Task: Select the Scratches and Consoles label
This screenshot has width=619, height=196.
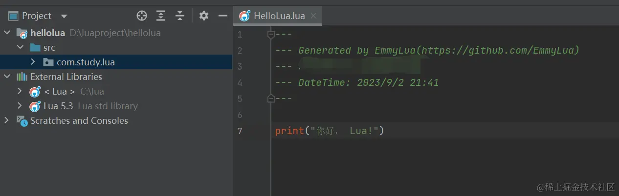Action: 79,120
